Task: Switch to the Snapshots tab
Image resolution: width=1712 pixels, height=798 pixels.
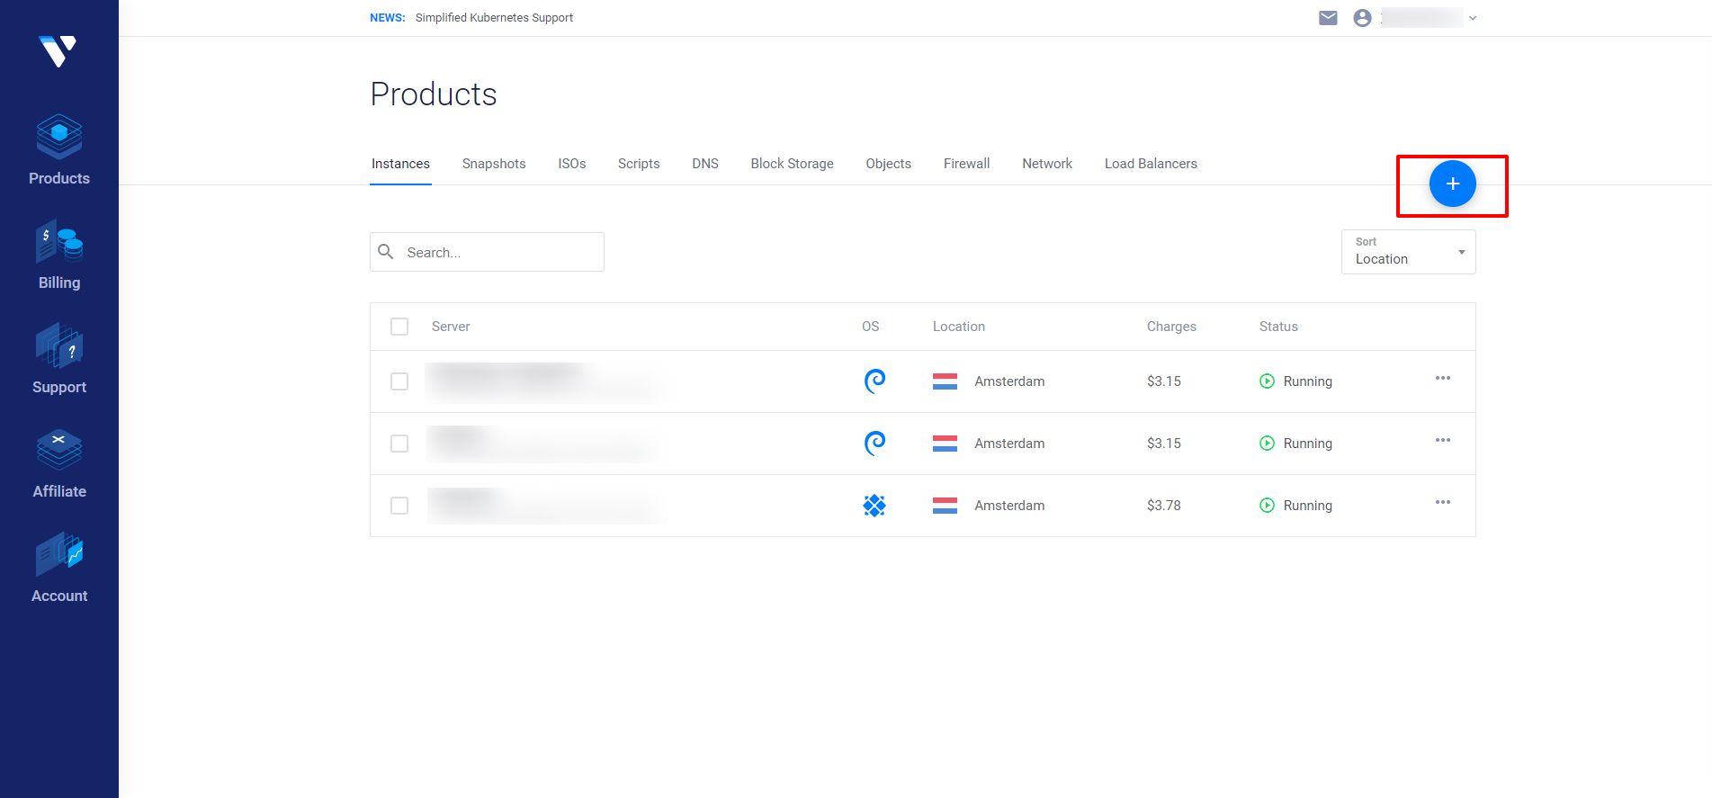Action: click(x=494, y=164)
